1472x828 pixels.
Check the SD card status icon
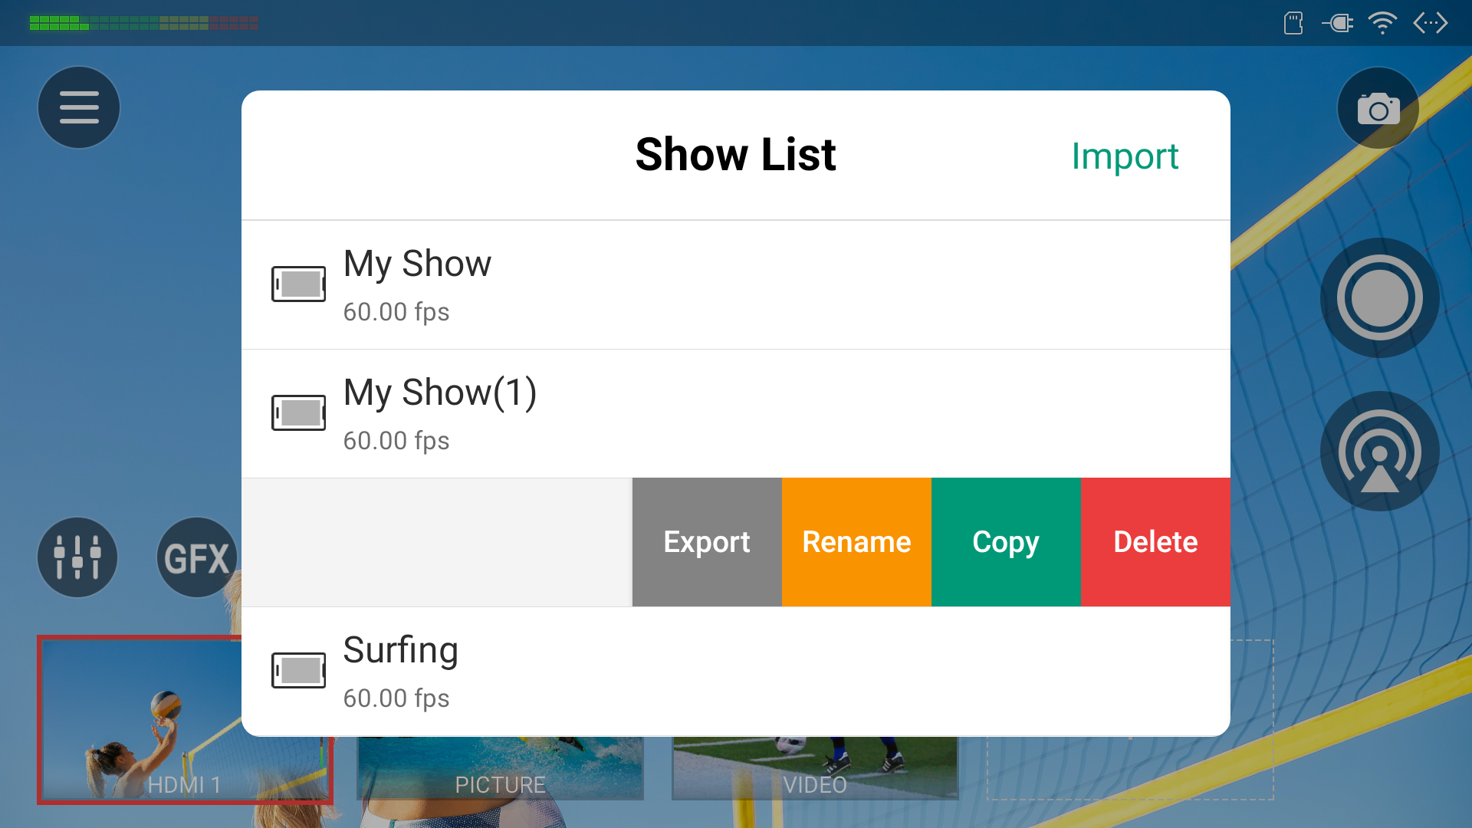[x=1293, y=23]
